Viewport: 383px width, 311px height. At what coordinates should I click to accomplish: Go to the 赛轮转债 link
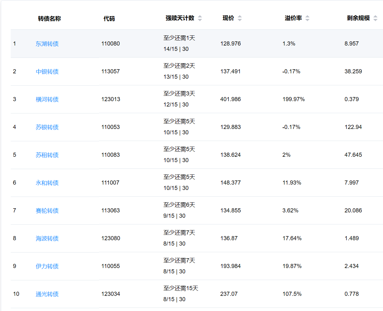pyautogui.click(x=47, y=211)
